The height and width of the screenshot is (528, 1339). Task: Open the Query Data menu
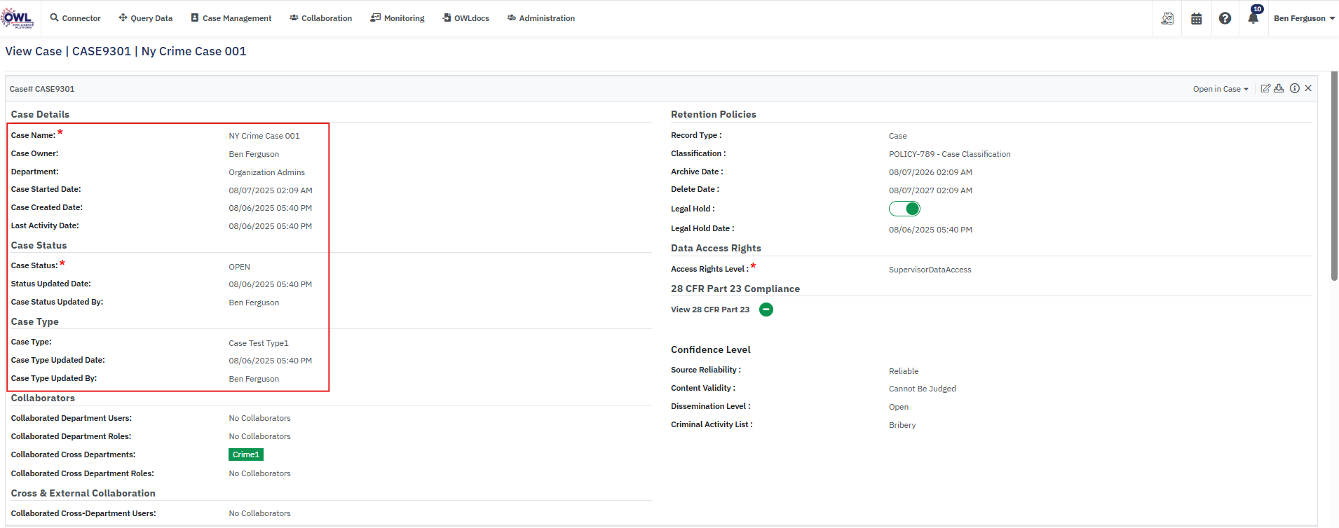coord(145,18)
